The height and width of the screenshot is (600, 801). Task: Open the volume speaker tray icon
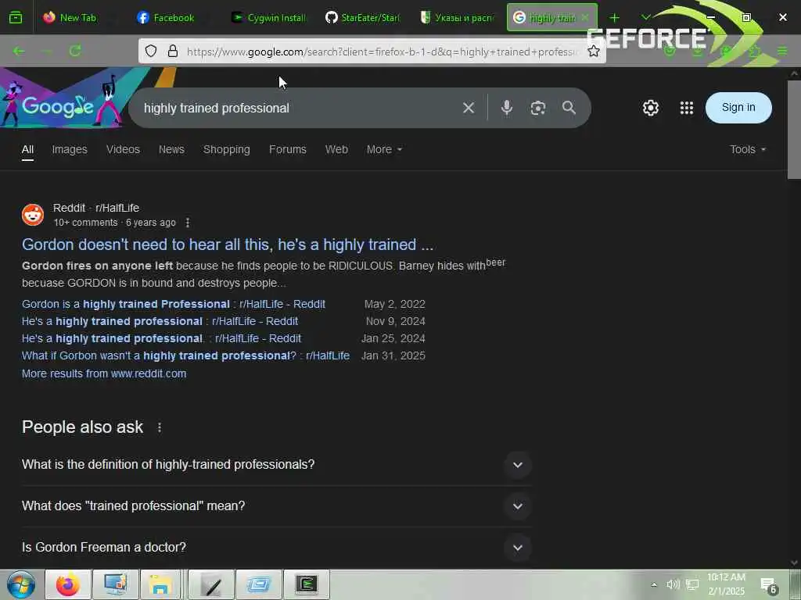click(673, 584)
